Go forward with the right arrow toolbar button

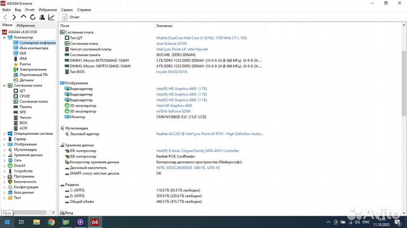(14, 17)
